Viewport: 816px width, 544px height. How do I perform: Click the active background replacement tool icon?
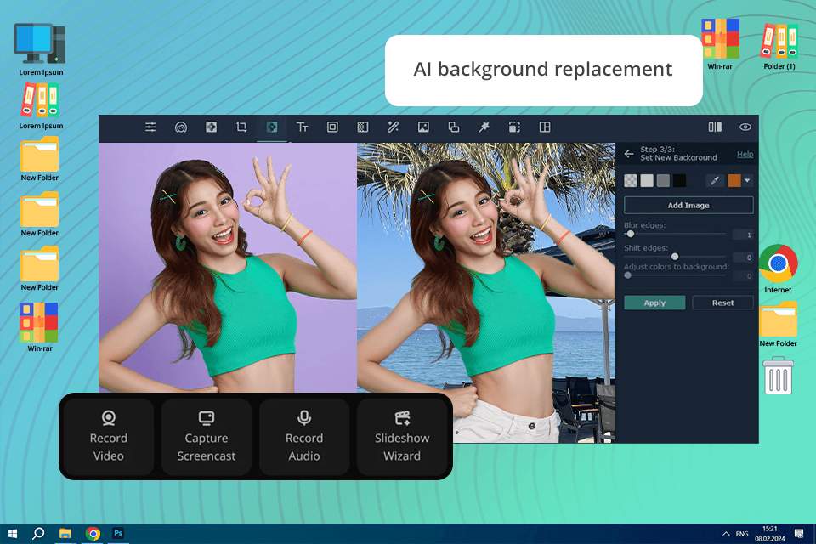(x=272, y=127)
